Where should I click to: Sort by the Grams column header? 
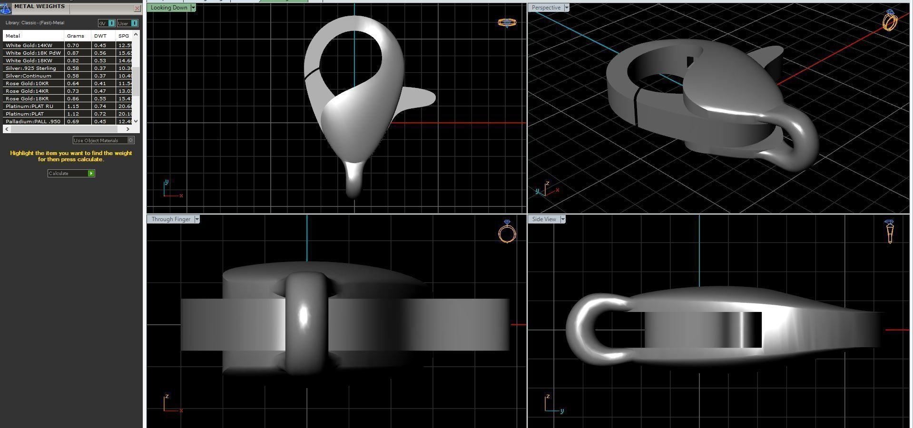coord(78,36)
